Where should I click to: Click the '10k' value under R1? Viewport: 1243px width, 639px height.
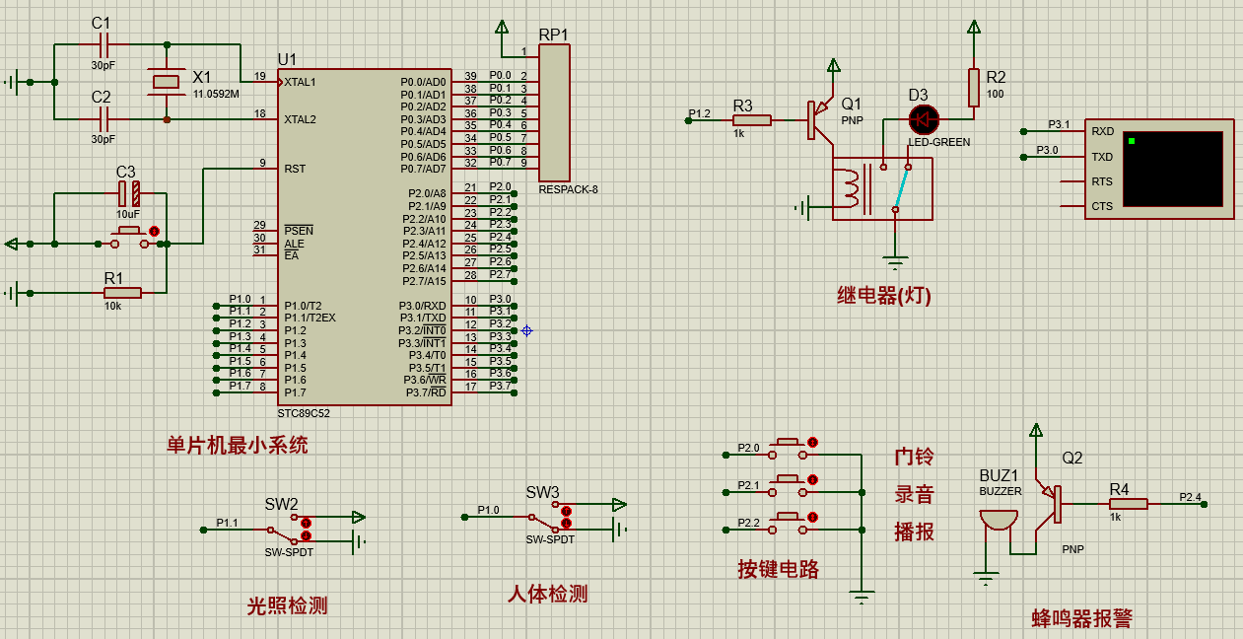(113, 306)
